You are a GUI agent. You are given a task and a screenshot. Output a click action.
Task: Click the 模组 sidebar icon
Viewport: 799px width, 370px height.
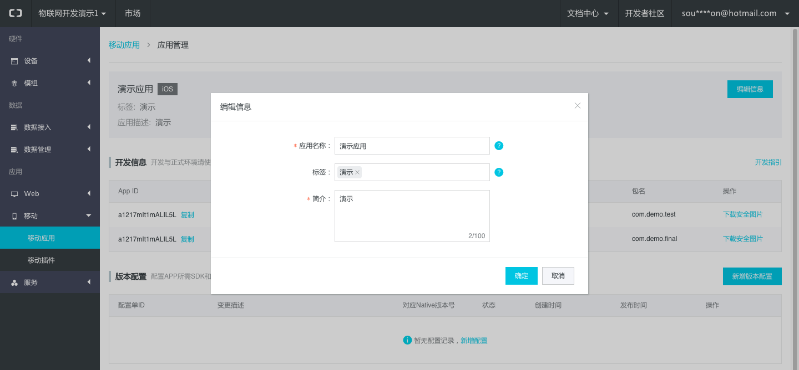pyautogui.click(x=14, y=83)
